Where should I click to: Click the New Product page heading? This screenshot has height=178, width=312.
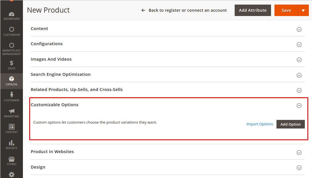pyautogui.click(x=48, y=10)
